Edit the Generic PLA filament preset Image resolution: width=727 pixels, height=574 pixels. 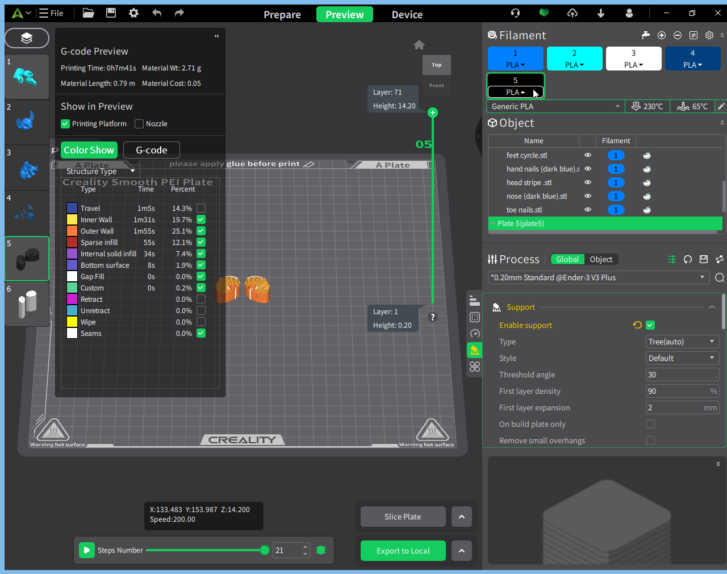[721, 106]
